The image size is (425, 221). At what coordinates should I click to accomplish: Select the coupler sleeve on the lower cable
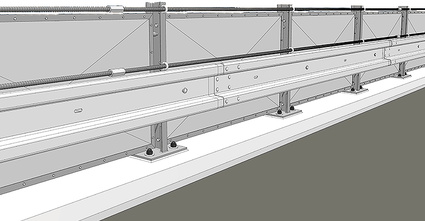click(x=116, y=72)
